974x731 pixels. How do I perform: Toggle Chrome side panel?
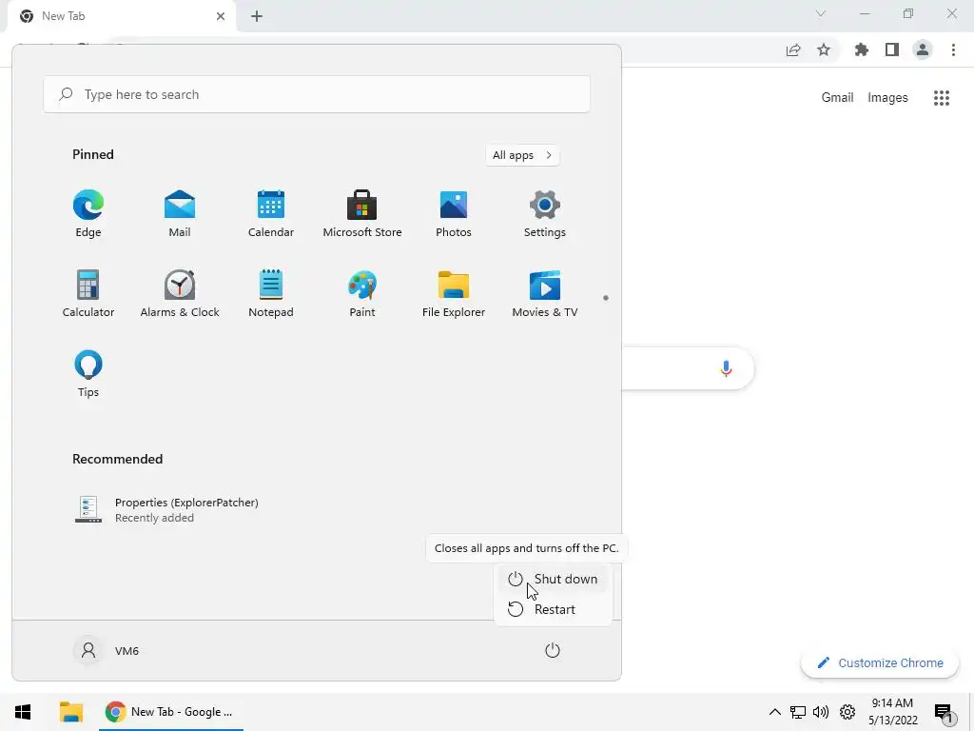pyautogui.click(x=892, y=49)
